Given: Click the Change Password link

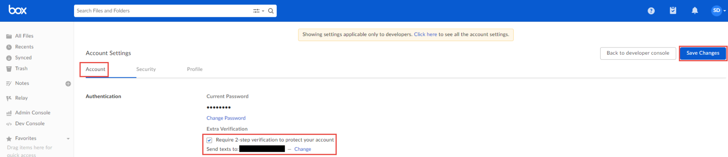Looking at the screenshot, I should 226,118.
